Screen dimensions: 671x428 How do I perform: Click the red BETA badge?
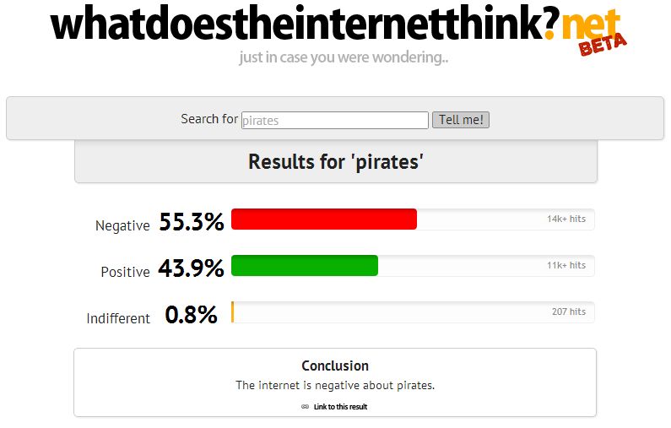603,42
